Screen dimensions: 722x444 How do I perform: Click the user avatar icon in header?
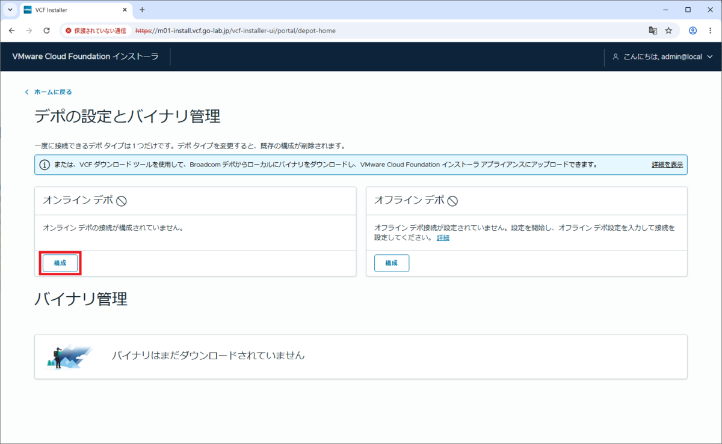[x=616, y=56]
